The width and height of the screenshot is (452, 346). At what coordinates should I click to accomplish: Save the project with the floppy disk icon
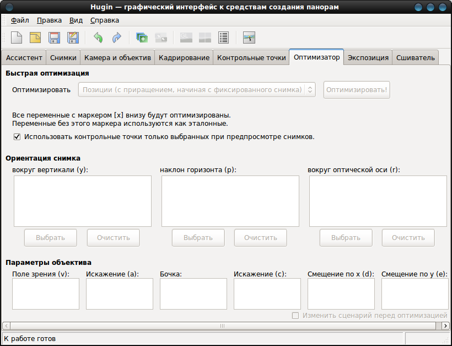click(54, 38)
